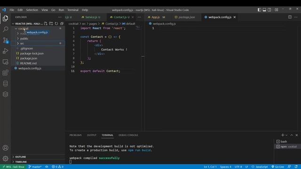
Task: Open the Terminal menu
Action: click(x=73, y=10)
